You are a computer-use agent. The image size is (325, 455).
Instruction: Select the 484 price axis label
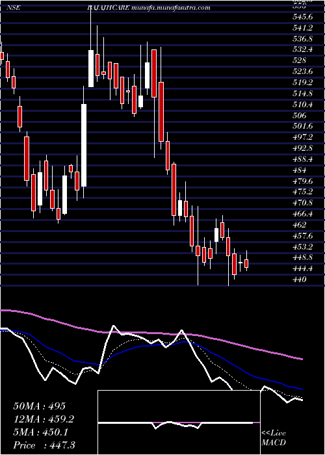[x=299, y=170]
